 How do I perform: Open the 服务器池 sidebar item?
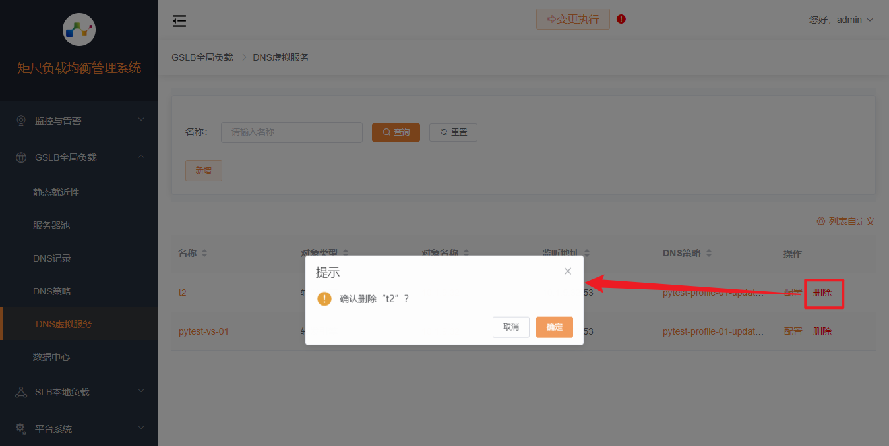[51, 225]
